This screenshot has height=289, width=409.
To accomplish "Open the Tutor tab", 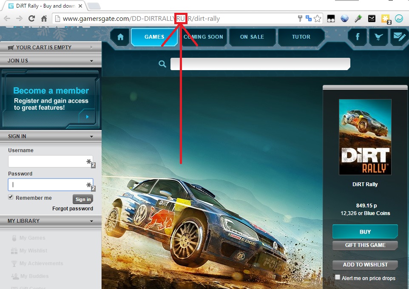I will pos(301,37).
